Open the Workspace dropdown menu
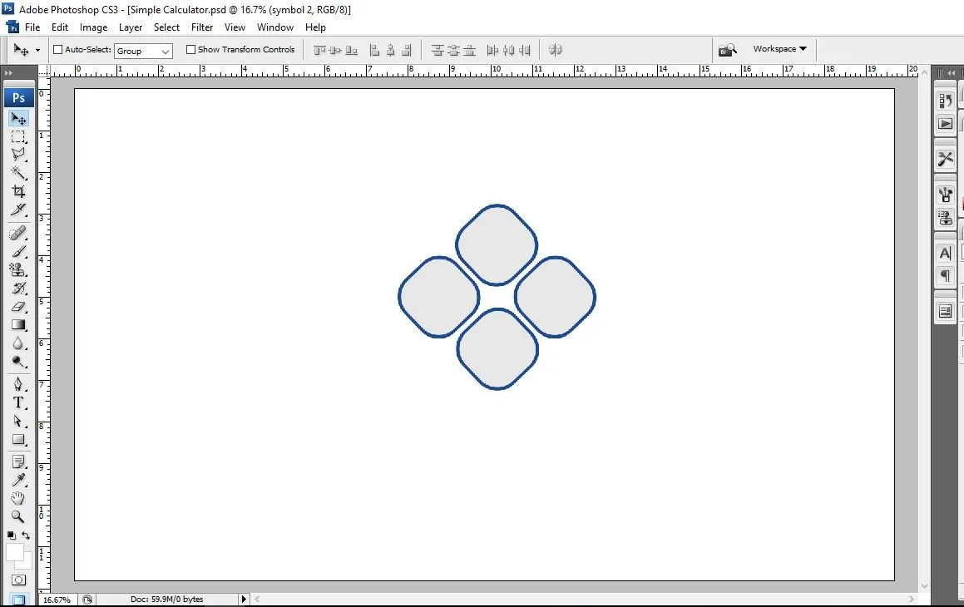This screenshot has width=964, height=607. click(779, 49)
